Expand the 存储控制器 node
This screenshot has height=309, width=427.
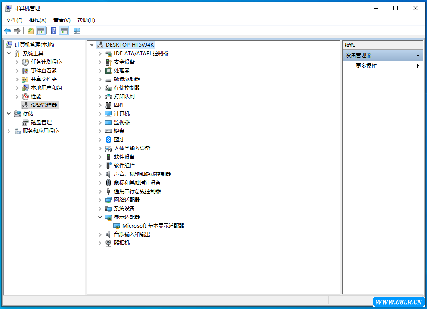(100, 88)
